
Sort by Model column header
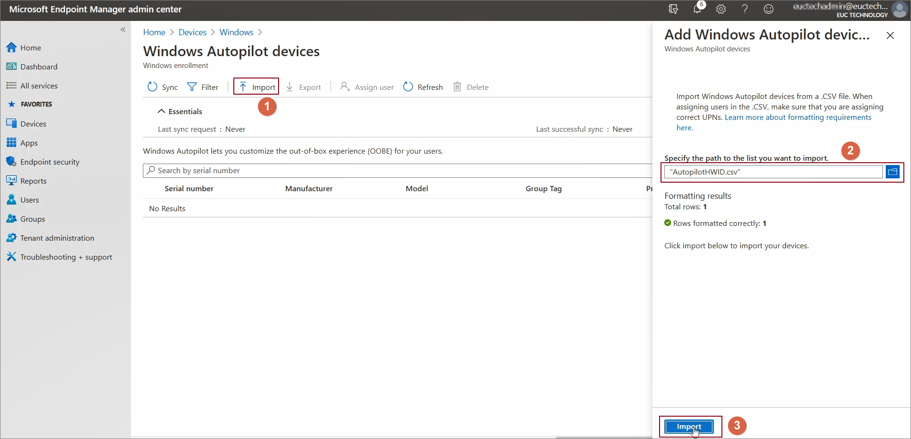417,189
